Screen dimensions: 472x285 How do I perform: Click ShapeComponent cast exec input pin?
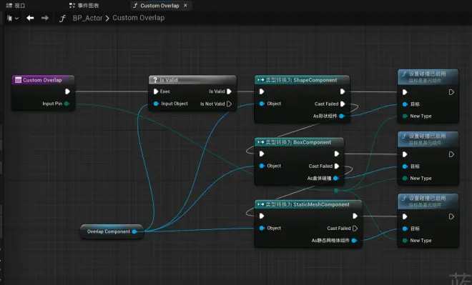(262, 91)
